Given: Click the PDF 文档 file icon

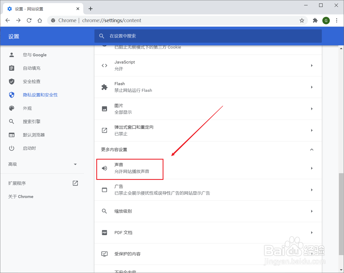Looking at the screenshot, I should point(104,232).
